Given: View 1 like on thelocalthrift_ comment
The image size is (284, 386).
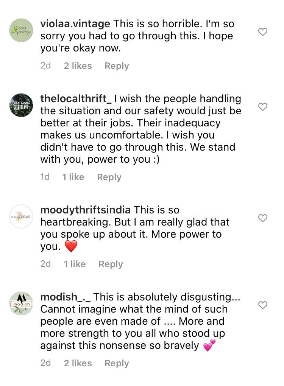Looking at the screenshot, I should [73, 177].
